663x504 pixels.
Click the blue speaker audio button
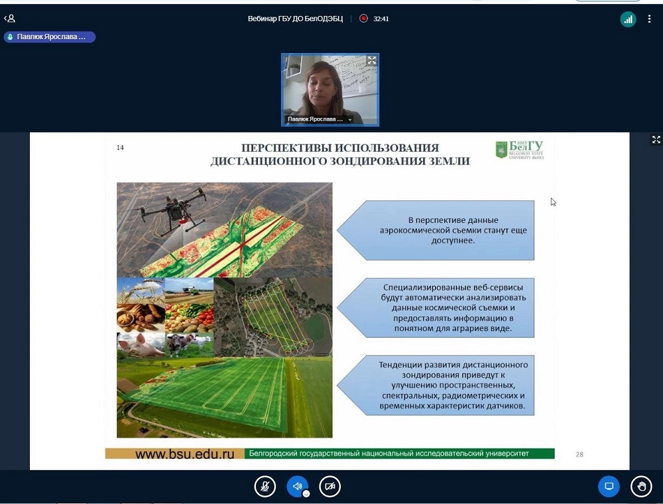tap(297, 486)
